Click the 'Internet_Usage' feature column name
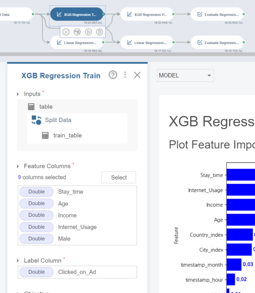Screen dimensions: 255x293 77,227
